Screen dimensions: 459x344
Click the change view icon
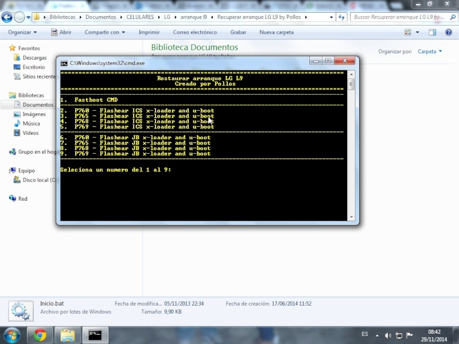(x=408, y=32)
